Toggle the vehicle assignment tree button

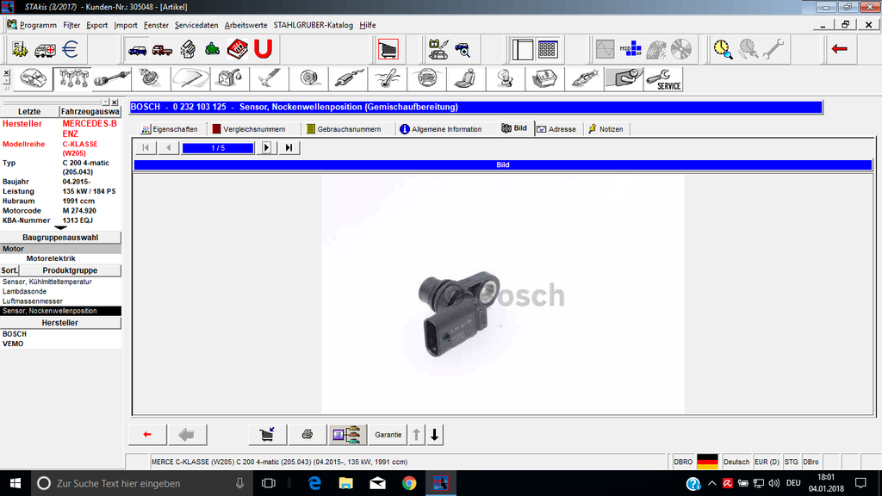pyautogui.click(x=347, y=435)
